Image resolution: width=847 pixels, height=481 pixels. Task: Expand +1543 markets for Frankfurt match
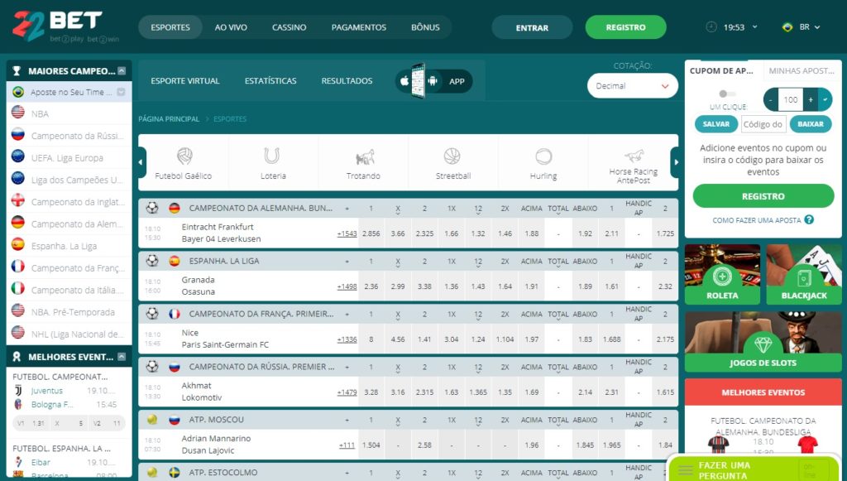coord(347,233)
